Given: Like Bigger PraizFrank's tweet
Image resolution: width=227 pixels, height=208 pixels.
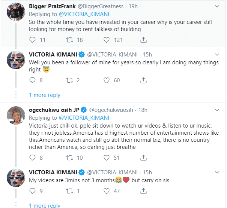Looking at the screenshot, I should point(107,40).
